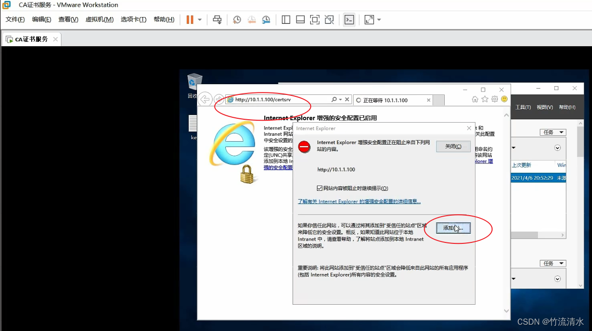Screen dimensions: 592x331
Task: Click the 添加 button to trust site
Action: tap(453, 228)
